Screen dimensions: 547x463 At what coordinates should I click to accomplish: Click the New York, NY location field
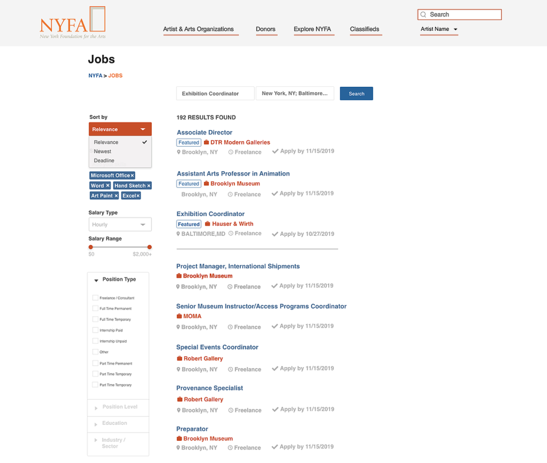coord(295,94)
